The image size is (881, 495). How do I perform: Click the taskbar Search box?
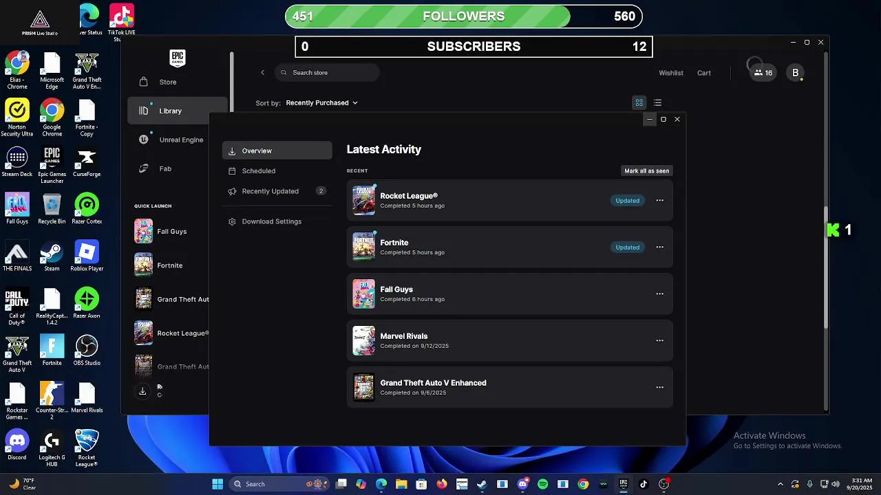tap(280, 484)
